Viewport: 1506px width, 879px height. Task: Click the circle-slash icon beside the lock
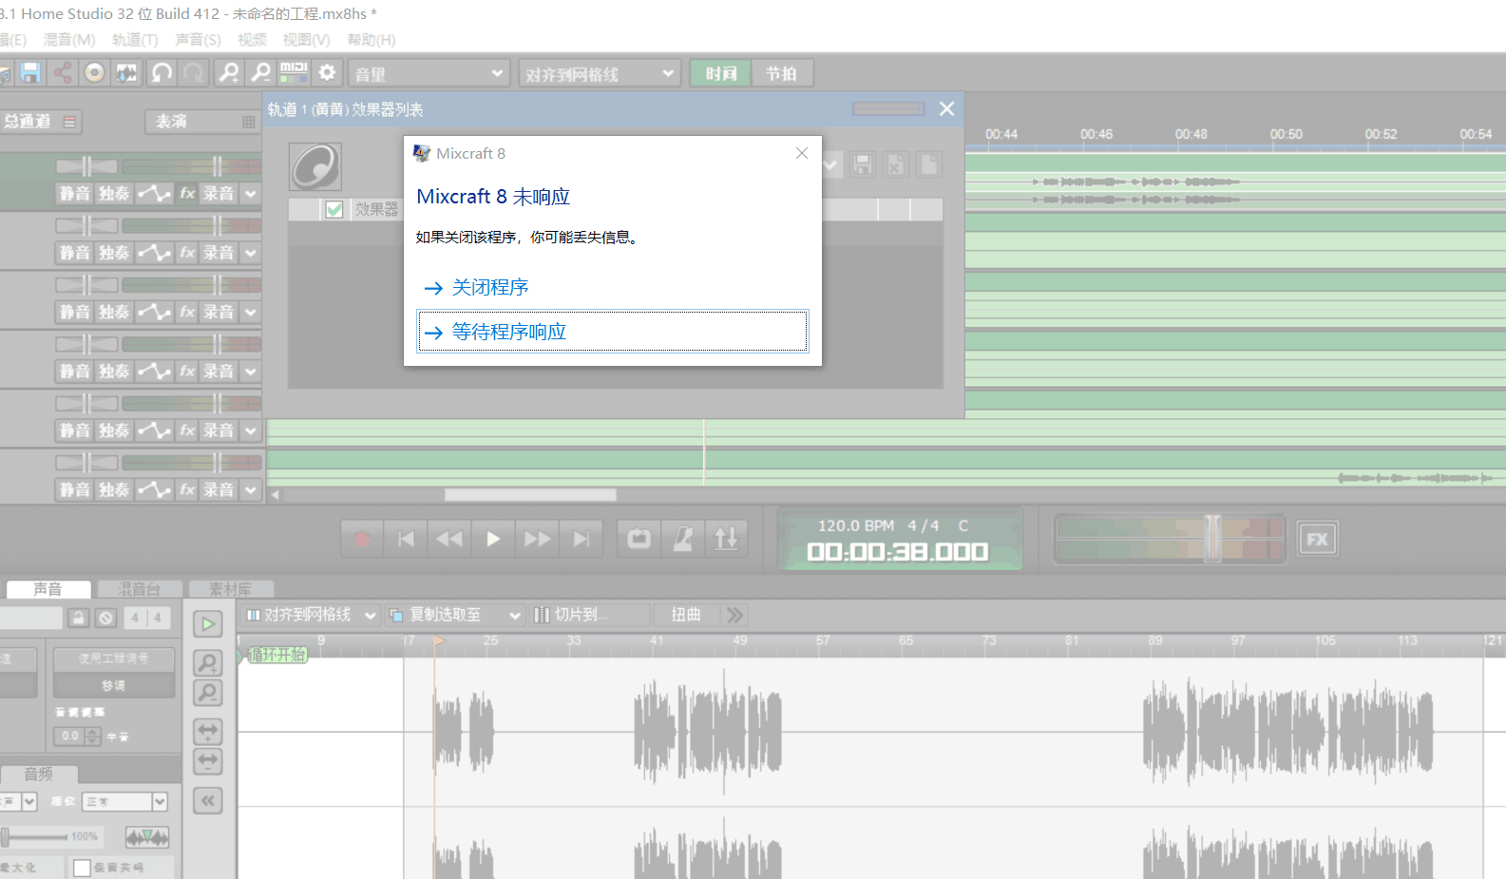pos(105,618)
